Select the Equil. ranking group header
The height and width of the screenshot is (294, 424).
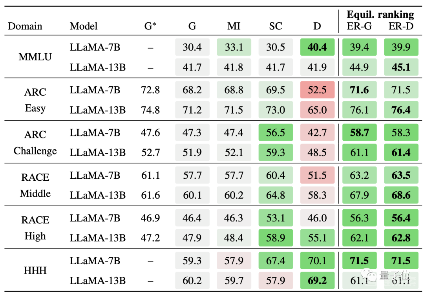[380, 15]
